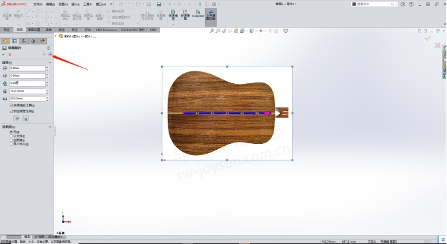Viewport: 447px width, 244px height.
Task: Click the image width 1145.00mm input field
Action: pos(27,91)
